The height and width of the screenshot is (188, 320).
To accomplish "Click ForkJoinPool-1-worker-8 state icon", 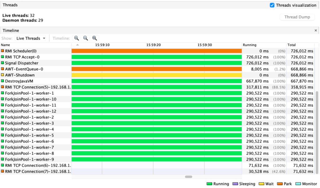I will [2, 153].
